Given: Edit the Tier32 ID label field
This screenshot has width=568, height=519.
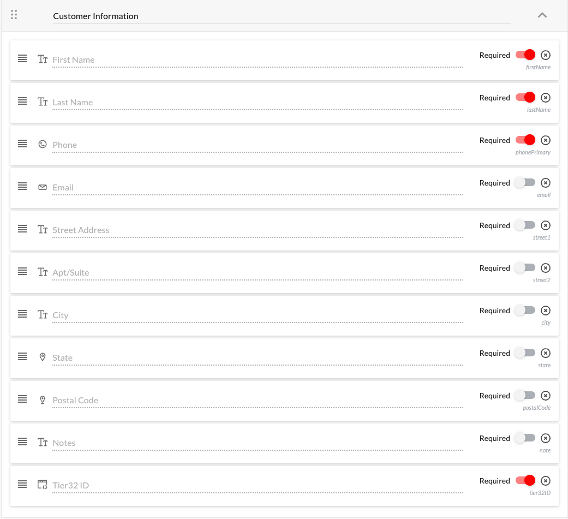Looking at the screenshot, I should pyautogui.click(x=258, y=486).
